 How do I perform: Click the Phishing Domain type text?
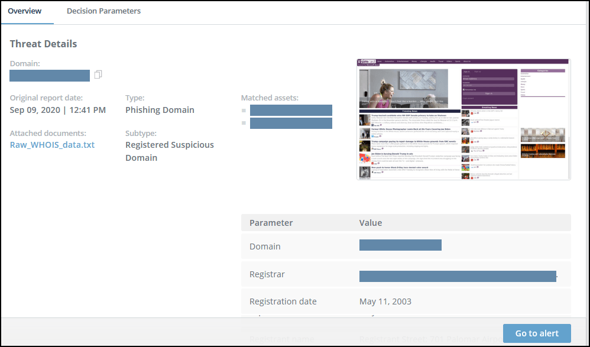click(x=160, y=110)
